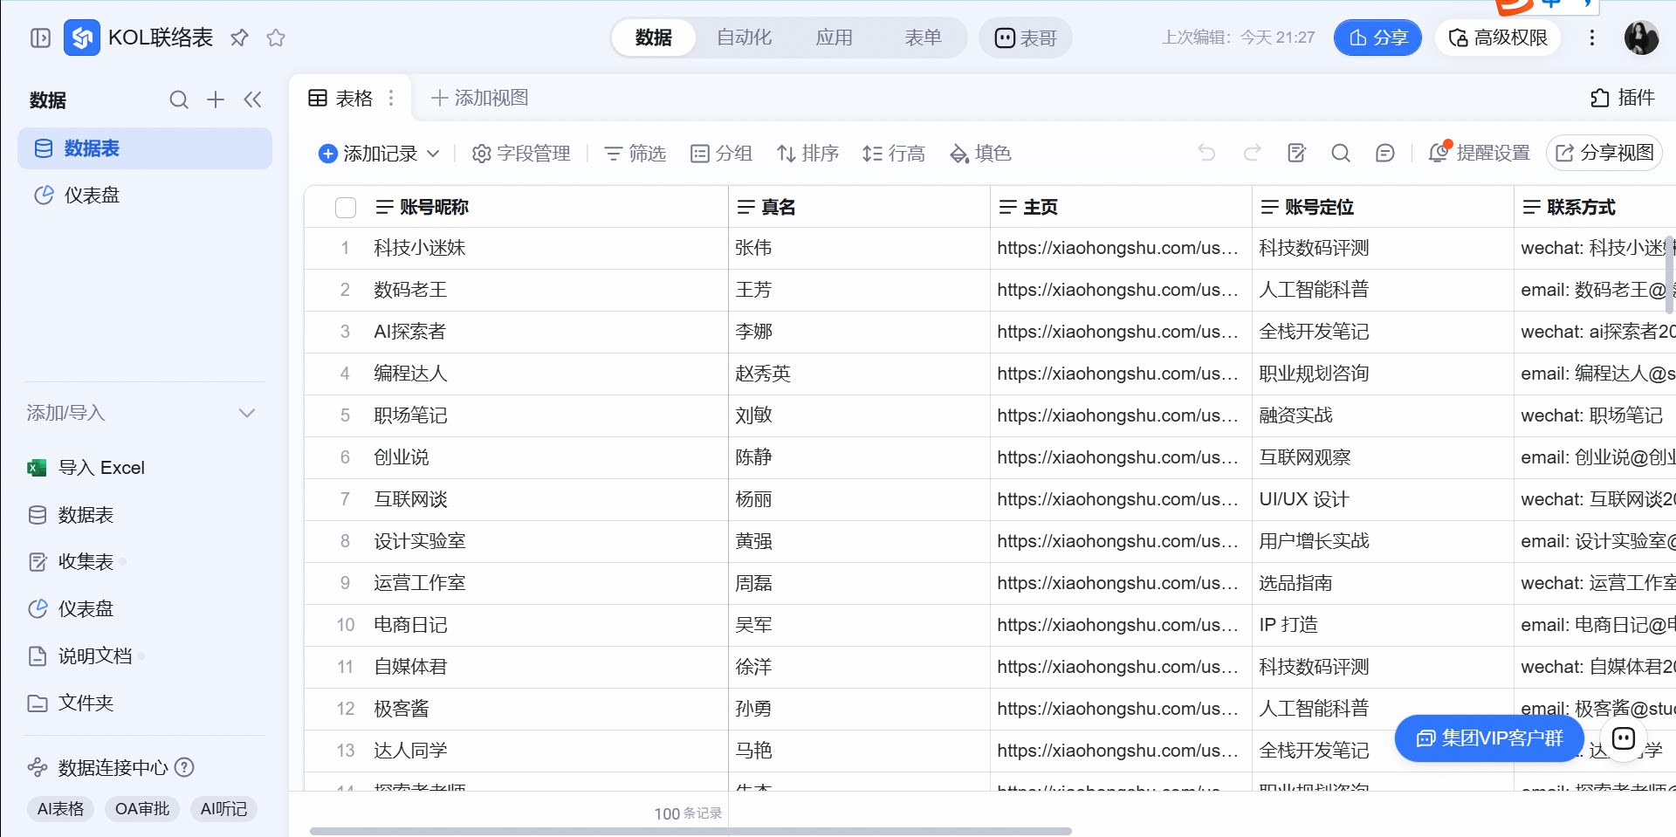Toggle the left sidebar panel icon
Screen dimensions: 1676x837
[40, 38]
